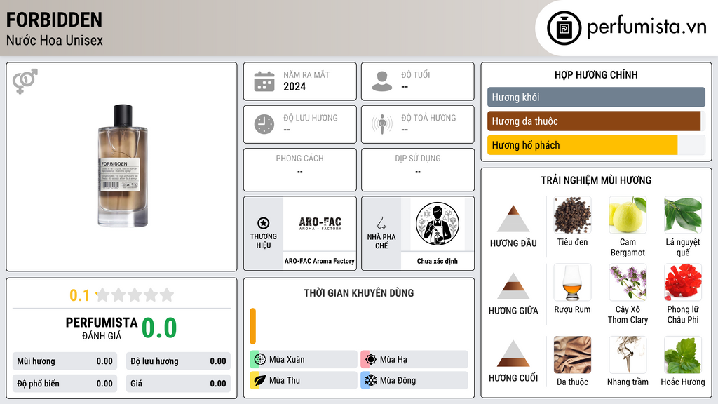Screen dimensions: 718x404
Task: Click the FORBIDDEN title text
Action: pyautogui.click(x=54, y=20)
